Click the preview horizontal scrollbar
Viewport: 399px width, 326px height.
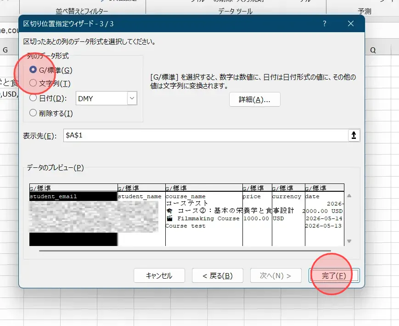pos(185,251)
